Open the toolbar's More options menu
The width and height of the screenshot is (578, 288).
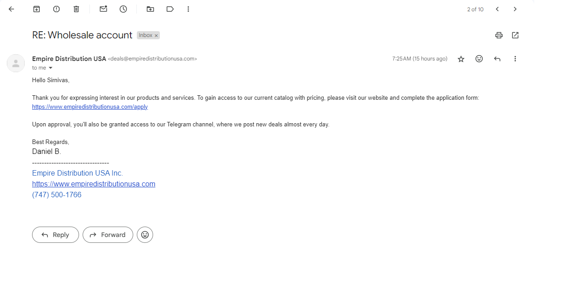(x=188, y=9)
